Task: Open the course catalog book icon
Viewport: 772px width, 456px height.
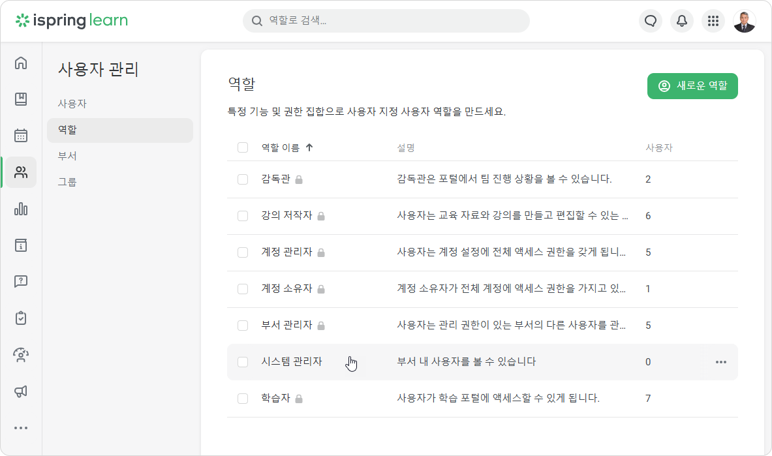Action: (21, 99)
